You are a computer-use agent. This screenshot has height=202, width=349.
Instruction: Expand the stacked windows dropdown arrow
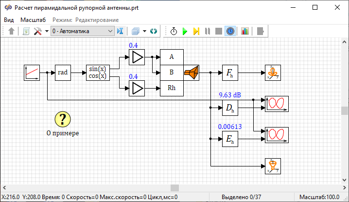click(144, 31)
